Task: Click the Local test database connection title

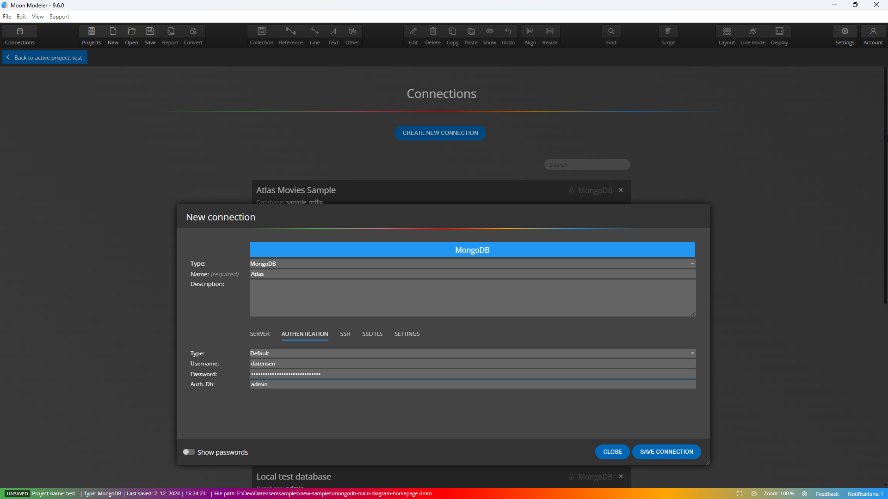Action: coord(294,476)
